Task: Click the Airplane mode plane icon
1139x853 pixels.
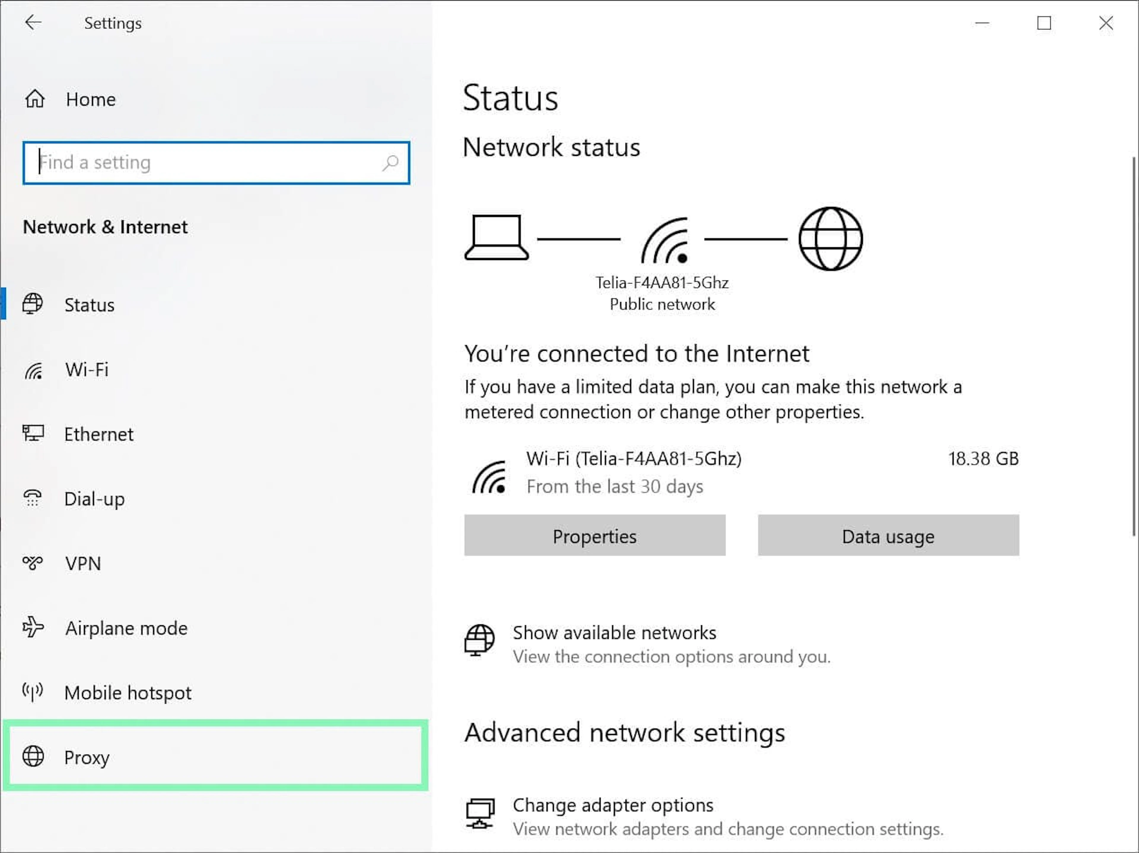Action: point(33,627)
